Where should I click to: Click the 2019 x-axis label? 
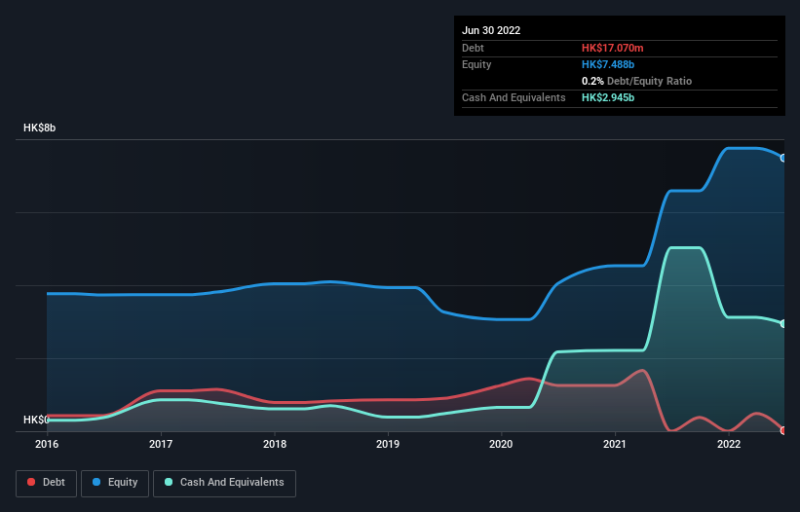click(388, 444)
